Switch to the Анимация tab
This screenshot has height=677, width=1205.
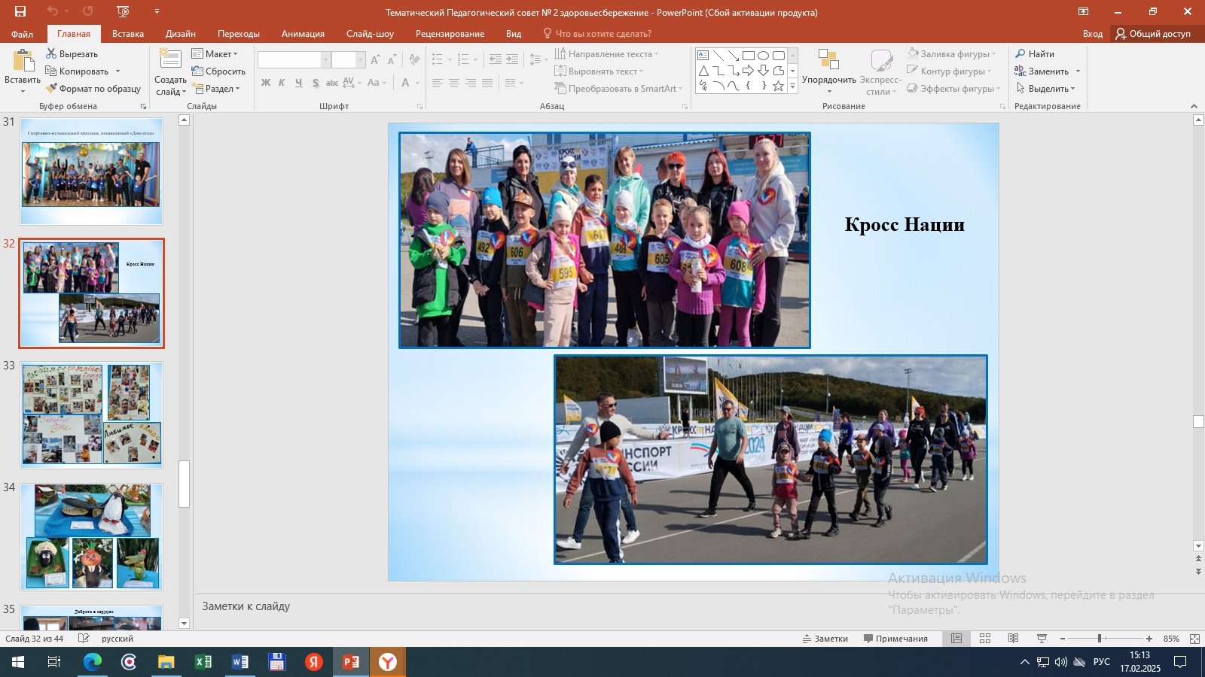click(x=303, y=34)
